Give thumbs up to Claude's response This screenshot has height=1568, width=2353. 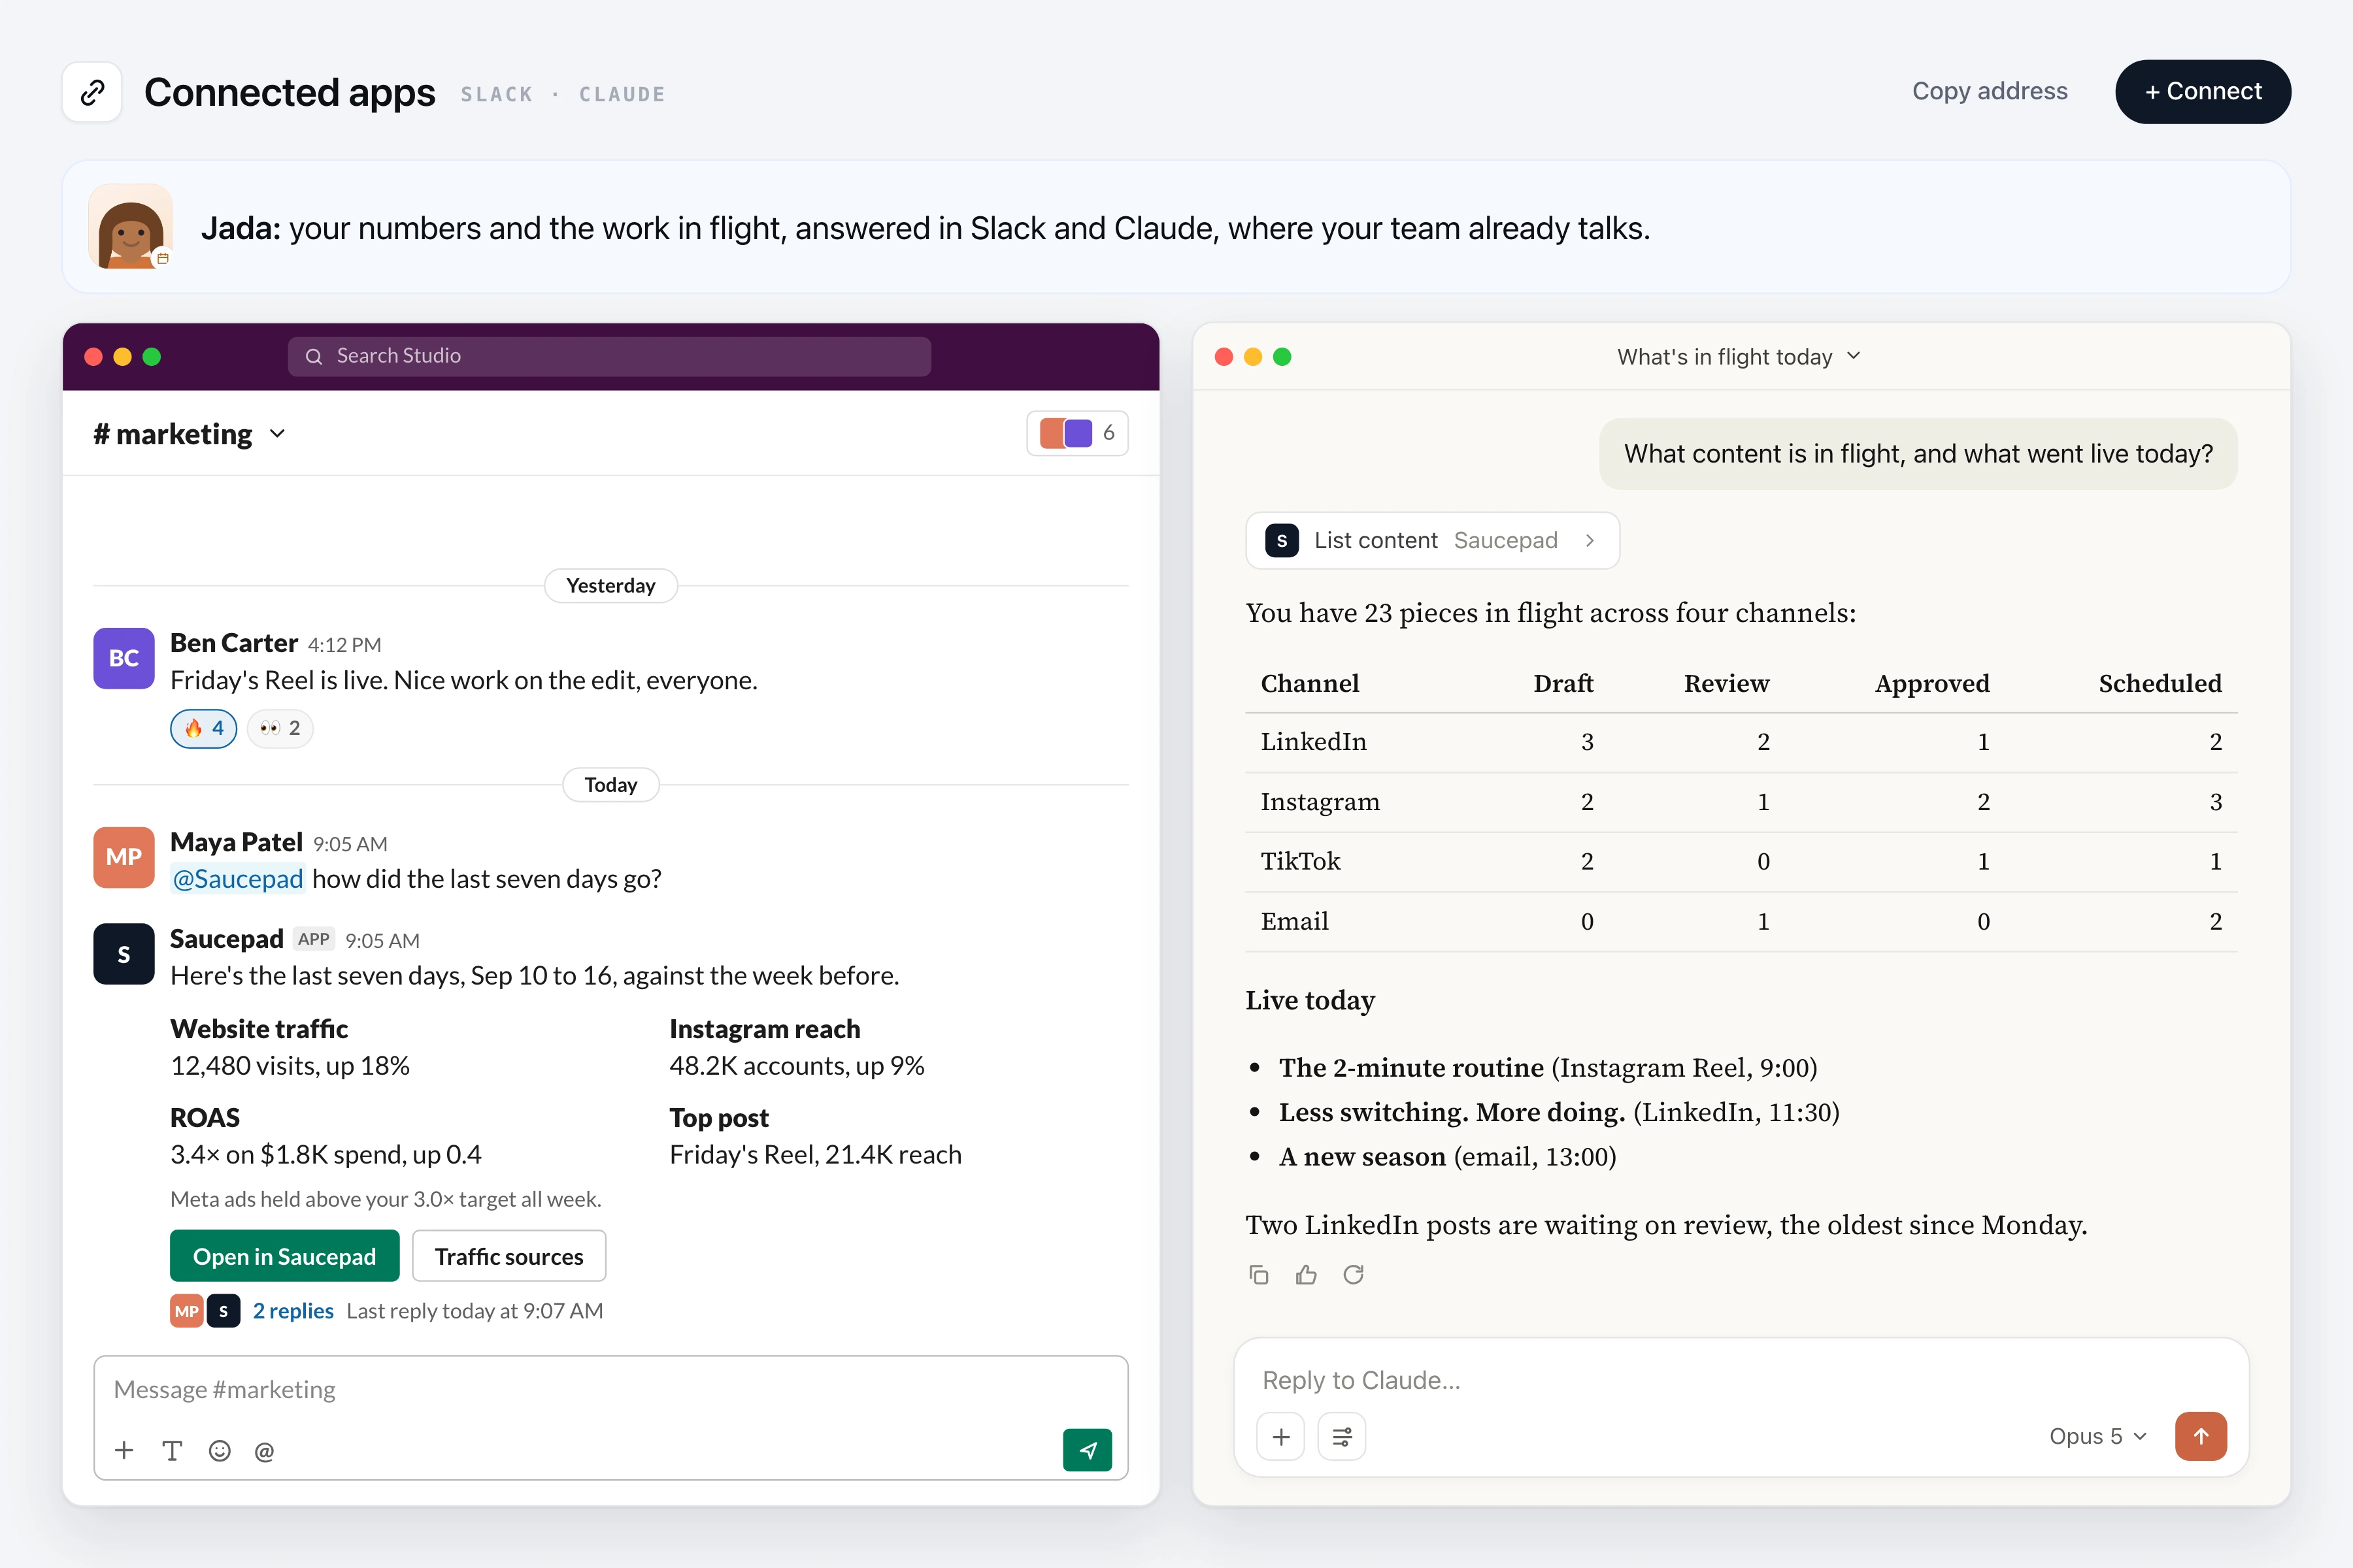pos(1305,1274)
